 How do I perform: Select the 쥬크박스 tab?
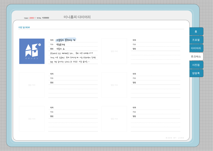[196, 57]
